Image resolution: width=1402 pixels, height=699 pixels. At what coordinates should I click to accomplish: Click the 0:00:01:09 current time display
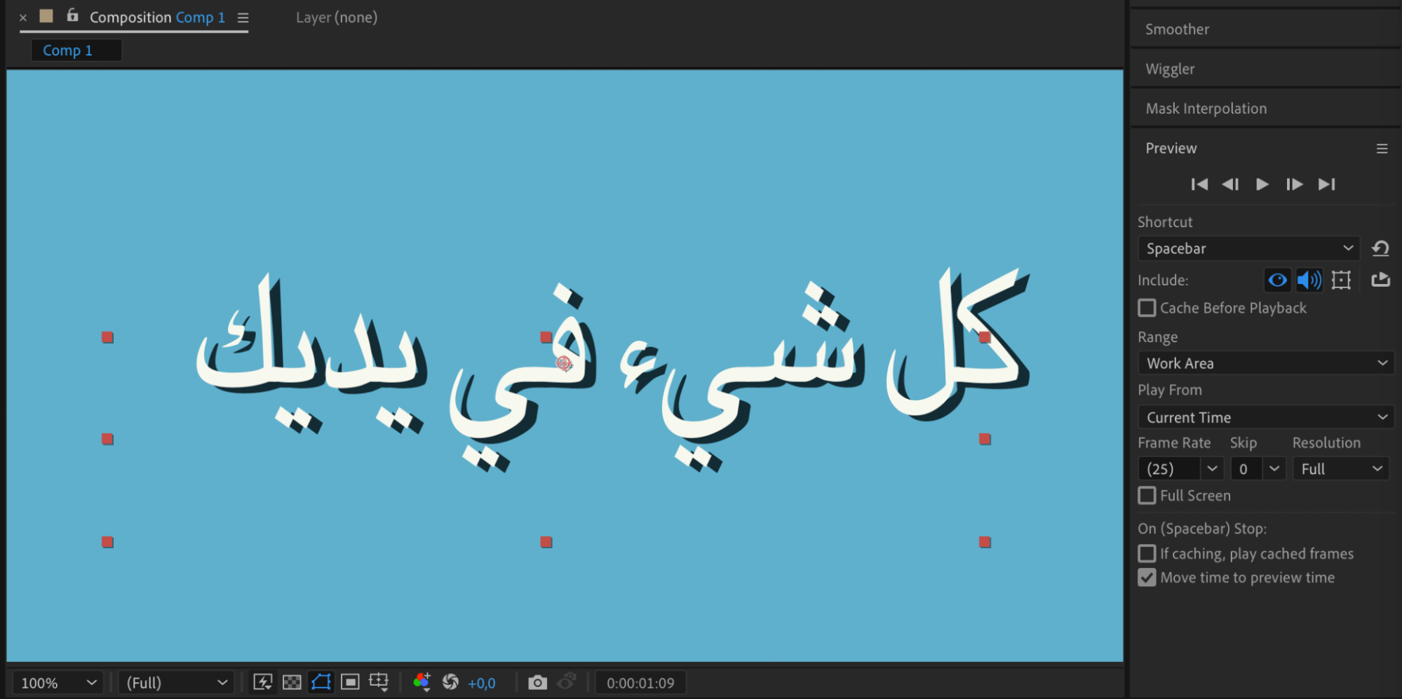[x=640, y=683]
